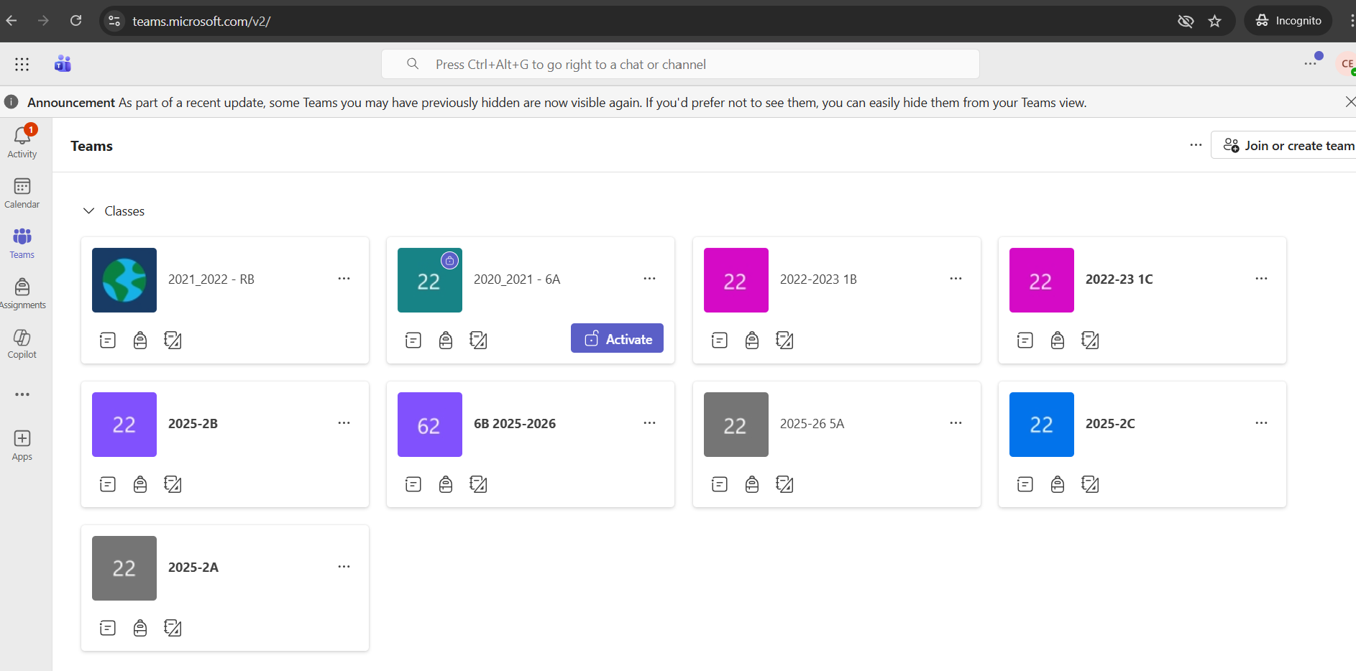Open the posts icon on 2025-2B
The width and height of the screenshot is (1356, 671).
tap(108, 485)
